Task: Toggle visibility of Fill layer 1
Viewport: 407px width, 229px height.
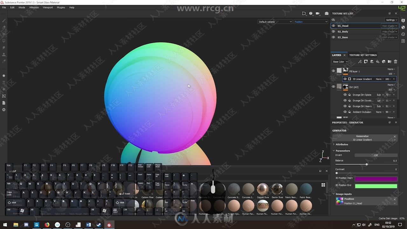Action: 333,71
